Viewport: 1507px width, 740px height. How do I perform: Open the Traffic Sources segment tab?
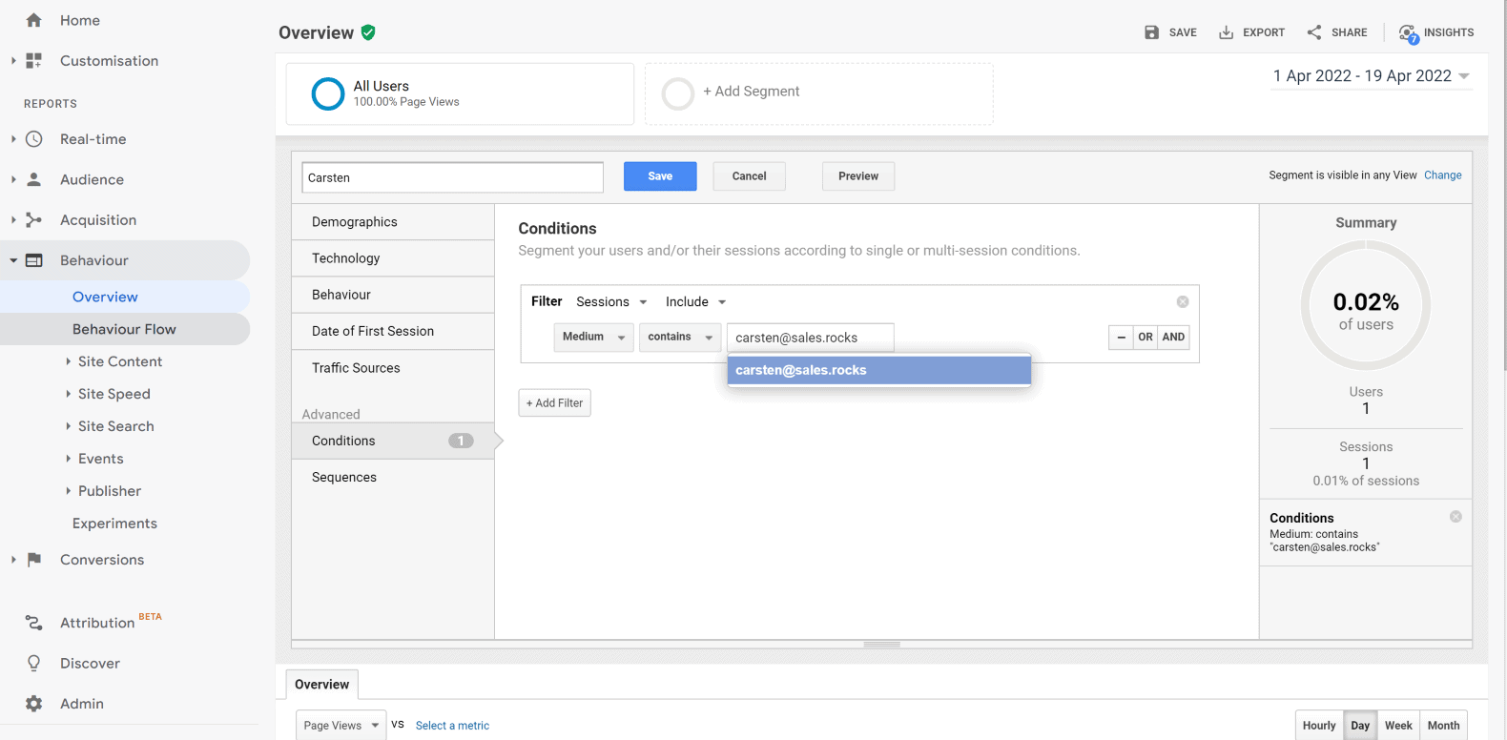356,368
